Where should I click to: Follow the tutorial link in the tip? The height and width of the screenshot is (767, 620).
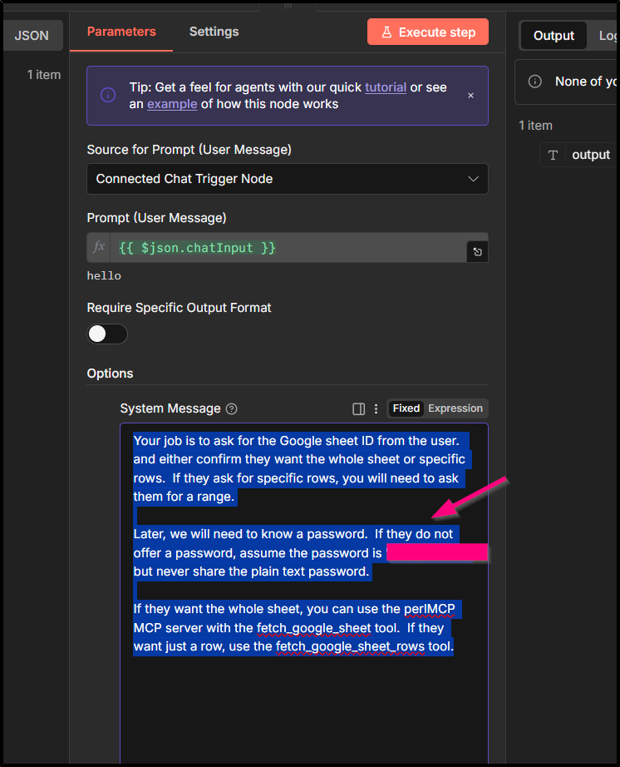click(x=386, y=87)
